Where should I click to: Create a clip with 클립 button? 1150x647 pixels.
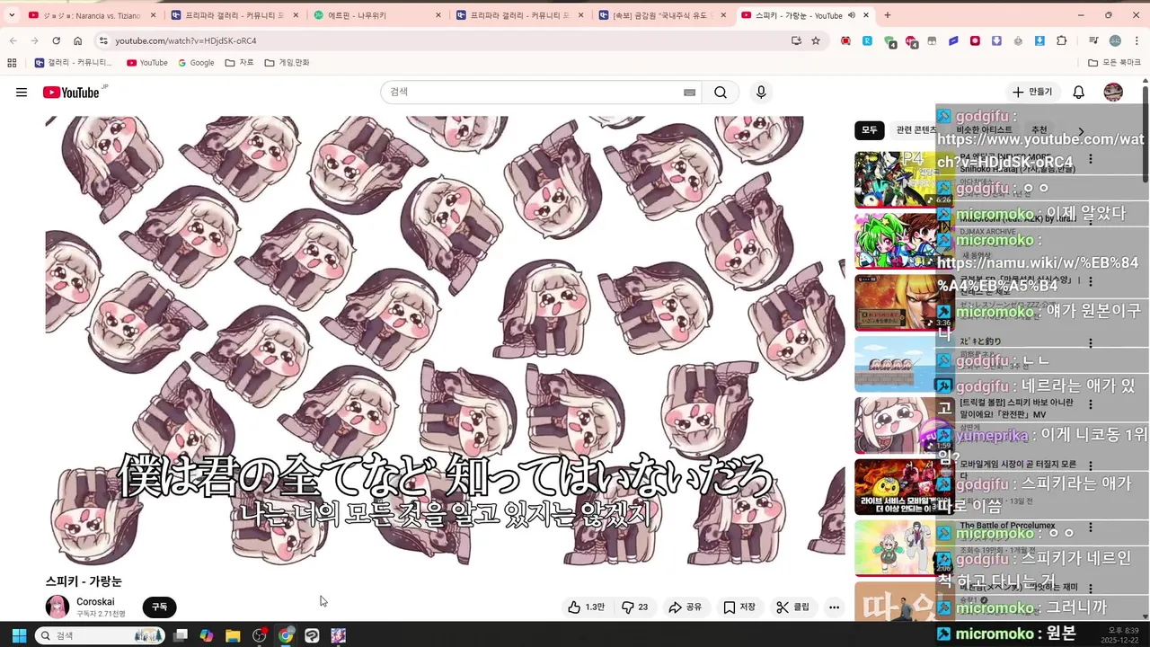(x=793, y=607)
